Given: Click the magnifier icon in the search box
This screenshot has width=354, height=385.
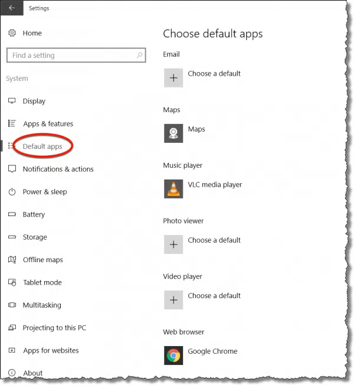Looking at the screenshot, I should pos(139,55).
